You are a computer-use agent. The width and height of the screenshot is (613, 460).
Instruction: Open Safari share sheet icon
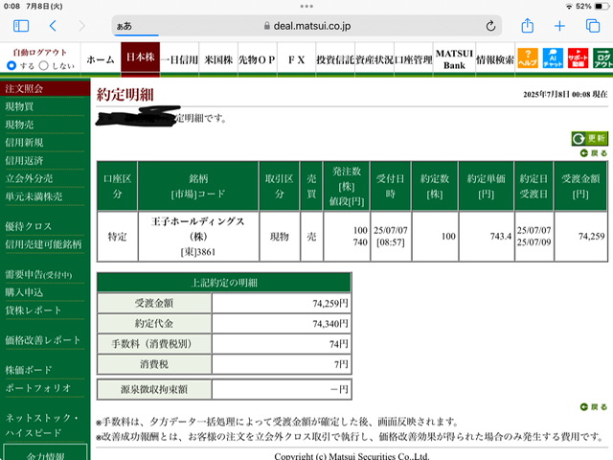tap(528, 26)
